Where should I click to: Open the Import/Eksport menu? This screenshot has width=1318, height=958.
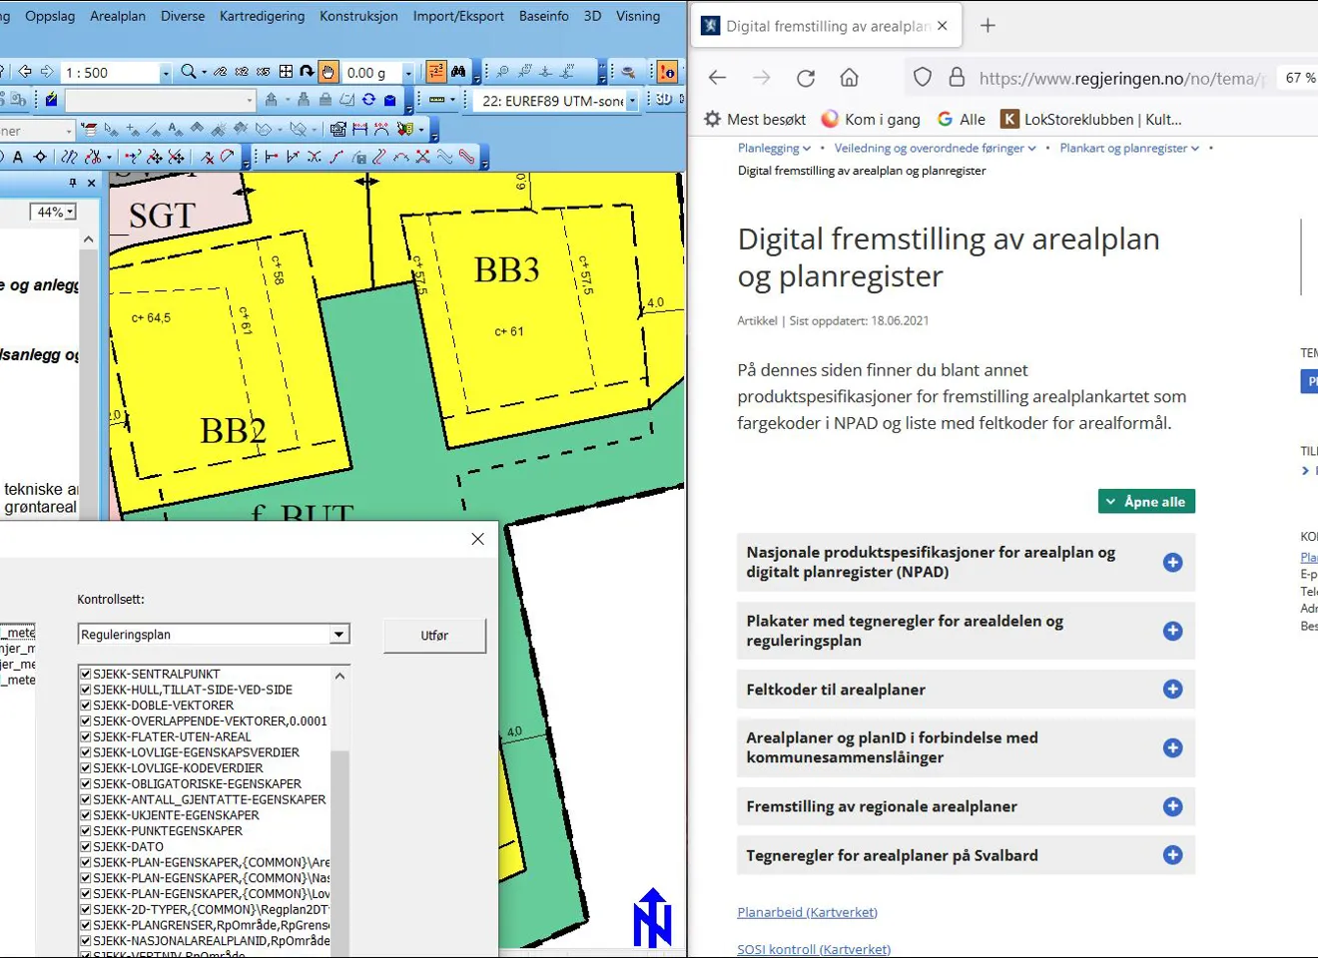[457, 16]
